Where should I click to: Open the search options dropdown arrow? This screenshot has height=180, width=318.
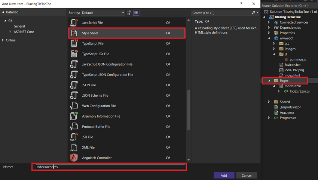coord(257,13)
